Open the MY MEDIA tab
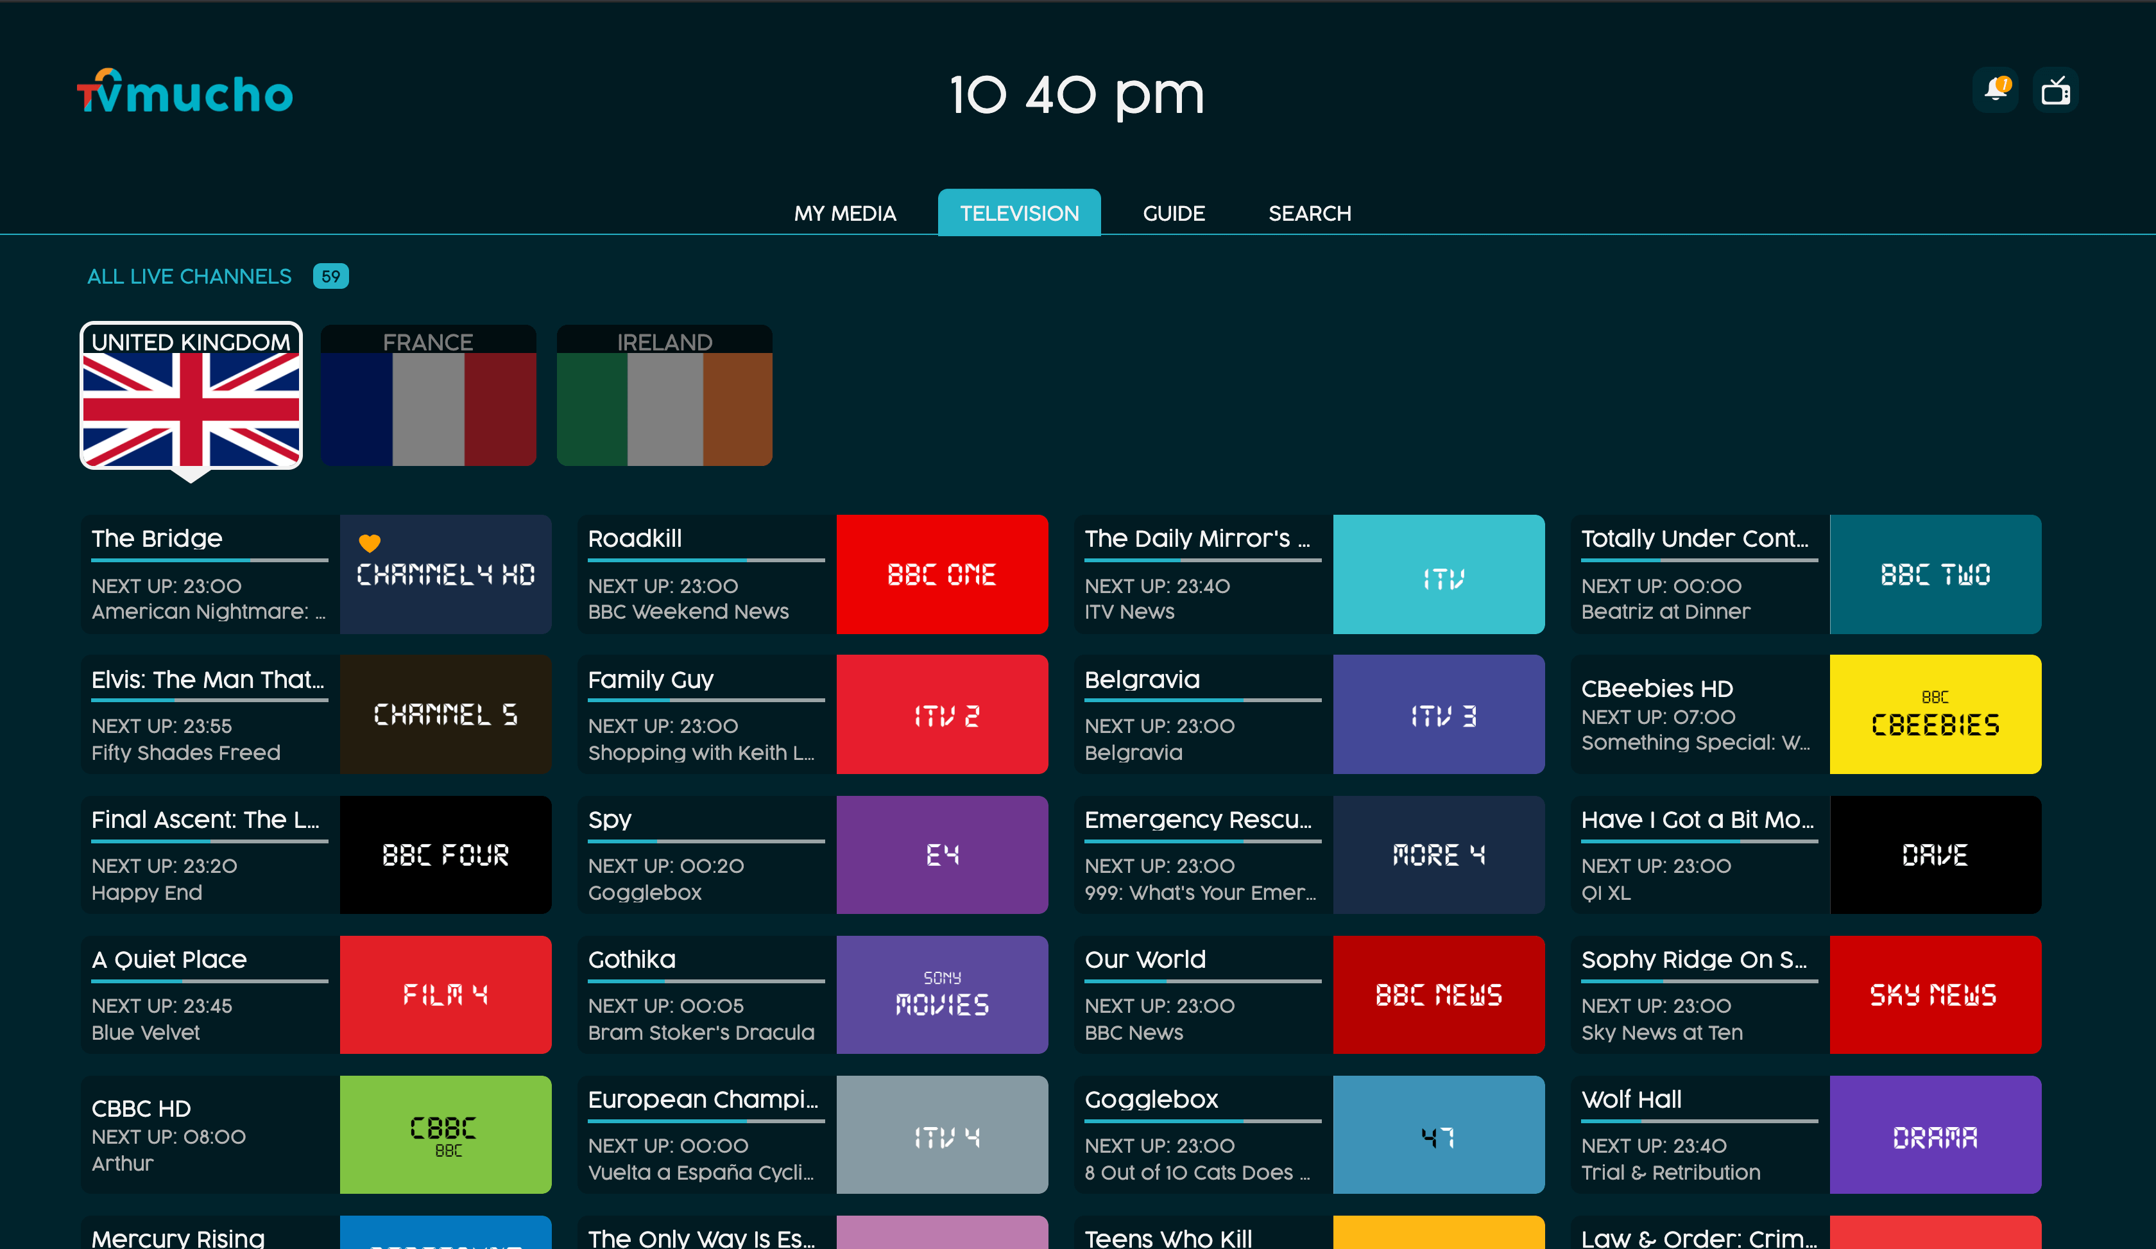 pos(844,213)
